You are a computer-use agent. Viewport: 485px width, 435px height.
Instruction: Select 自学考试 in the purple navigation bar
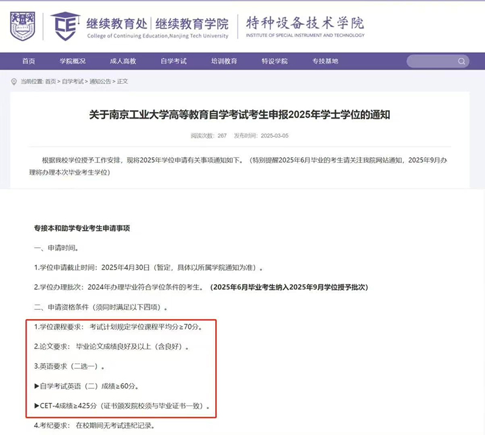173,61
